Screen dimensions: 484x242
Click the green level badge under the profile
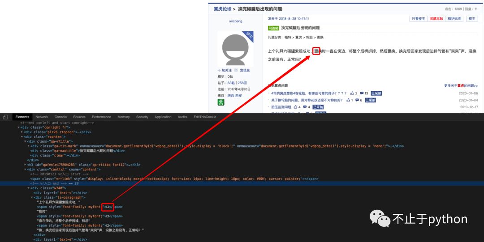point(220,102)
